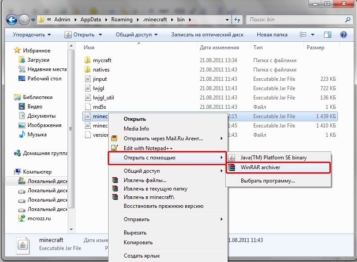The height and width of the screenshot is (262, 357).
Task: Click the 'Домашняя группа' sidebar icon
Action: [17, 153]
